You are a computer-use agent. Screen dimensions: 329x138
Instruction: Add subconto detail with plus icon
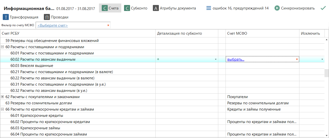click(x=158, y=59)
